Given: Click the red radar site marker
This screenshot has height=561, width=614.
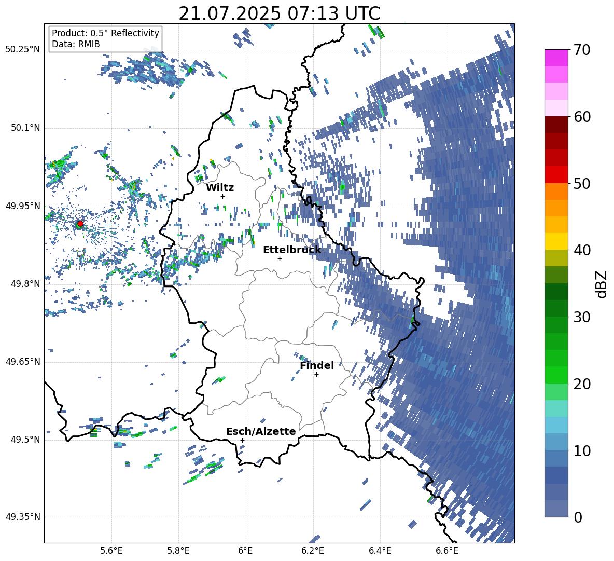Looking at the screenshot, I should 80,223.
